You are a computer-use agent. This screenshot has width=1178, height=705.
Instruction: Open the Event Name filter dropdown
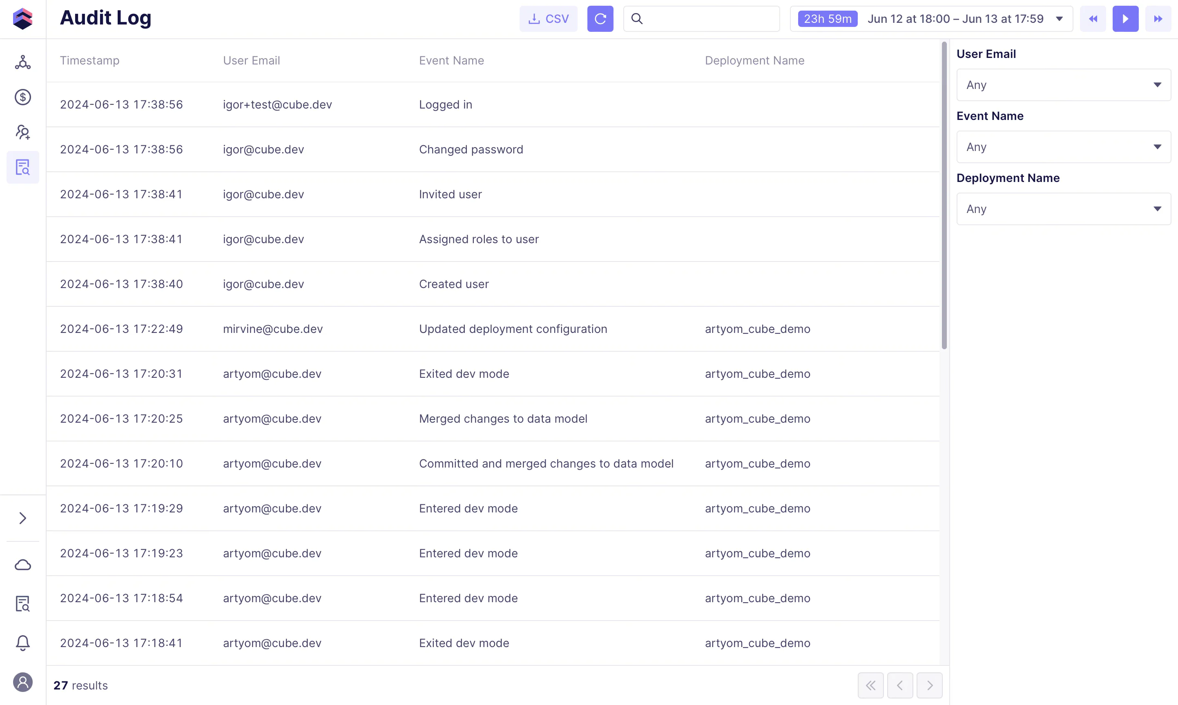pyautogui.click(x=1063, y=147)
